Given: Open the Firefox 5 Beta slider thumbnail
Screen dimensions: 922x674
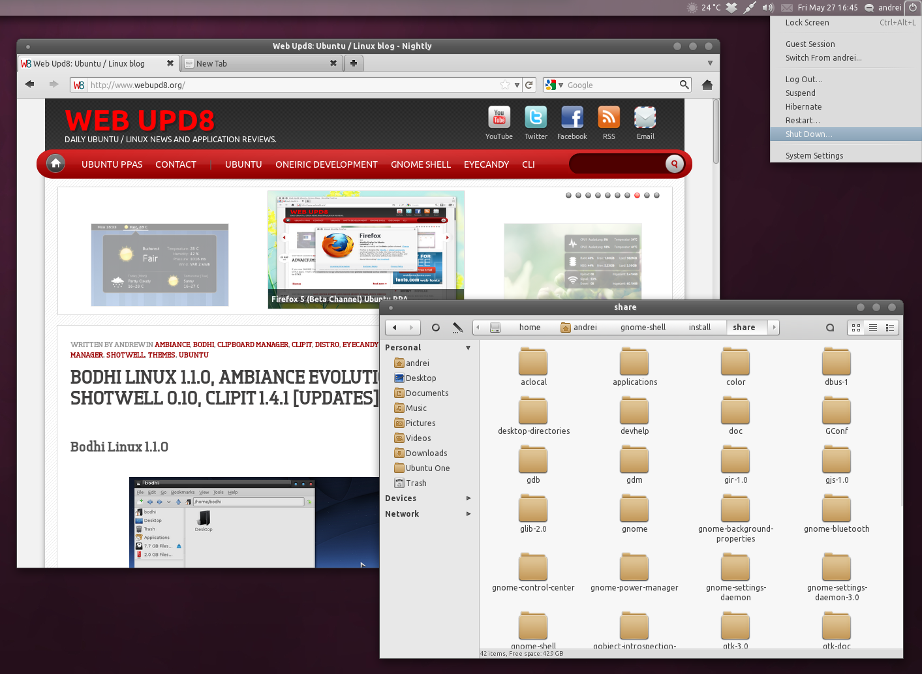Looking at the screenshot, I should click(x=366, y=249).
